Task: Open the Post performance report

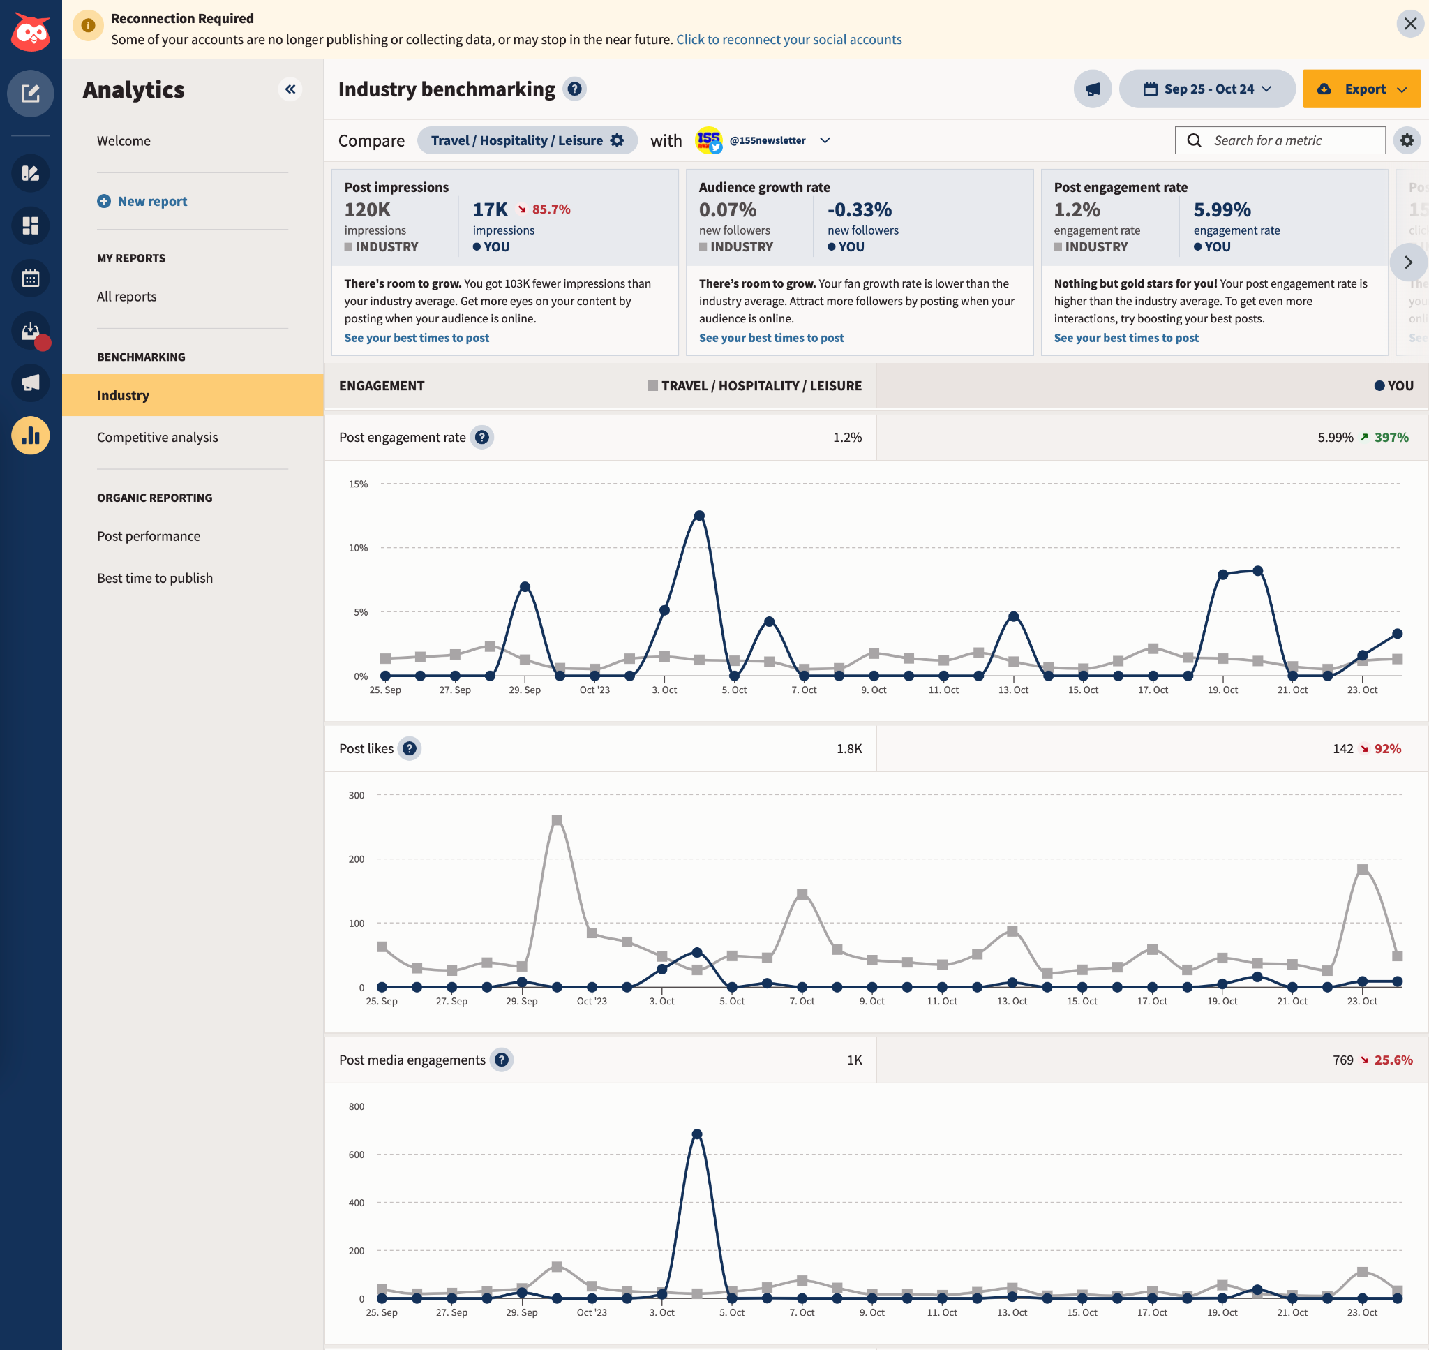Action: (x=148, y=535)
